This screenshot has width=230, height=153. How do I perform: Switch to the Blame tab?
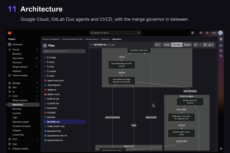point(187,45)
